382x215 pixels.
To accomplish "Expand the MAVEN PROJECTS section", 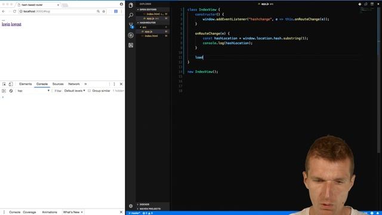I will point(153,209).
